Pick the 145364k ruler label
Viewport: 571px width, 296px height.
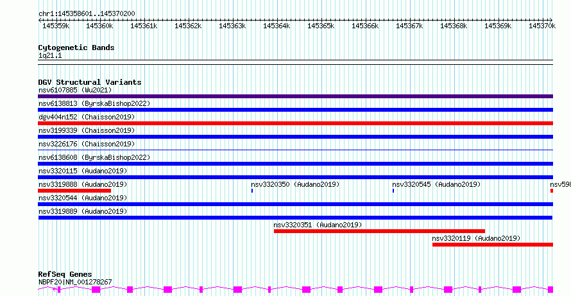click(x=277, y=26)
